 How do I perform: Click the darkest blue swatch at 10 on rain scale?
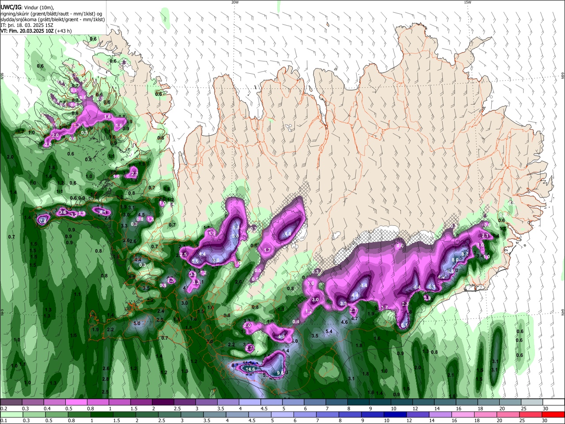point(394,415)
